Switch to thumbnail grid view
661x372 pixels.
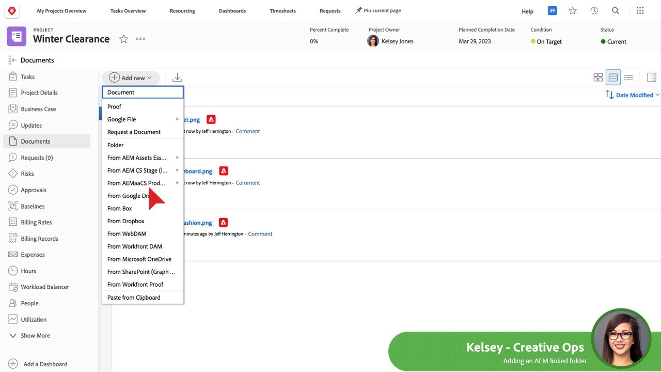[x=598, y=78]
